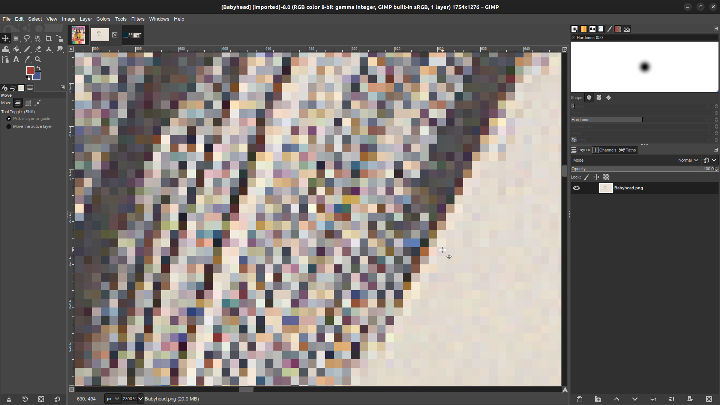Toggle visibility of Babyhead.png layer
720x405 pixels.
[x=576, y=188]
